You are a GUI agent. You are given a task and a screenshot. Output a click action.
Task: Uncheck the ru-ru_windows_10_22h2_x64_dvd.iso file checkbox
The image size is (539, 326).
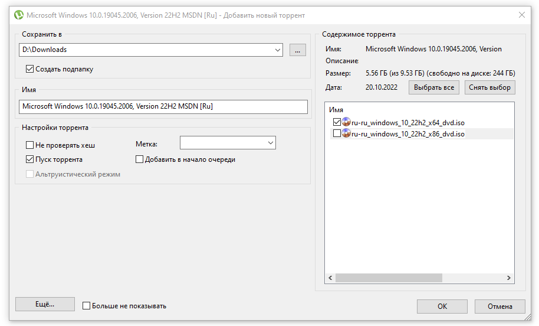point(337,123)
